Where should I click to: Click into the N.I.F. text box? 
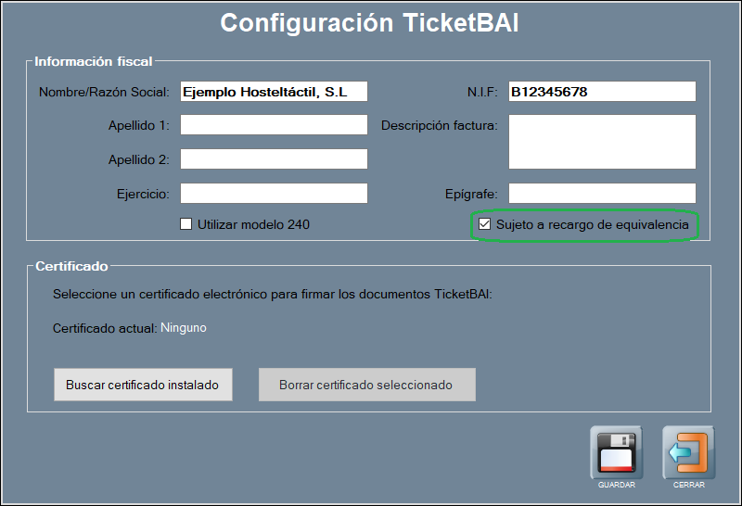[601, 92]
